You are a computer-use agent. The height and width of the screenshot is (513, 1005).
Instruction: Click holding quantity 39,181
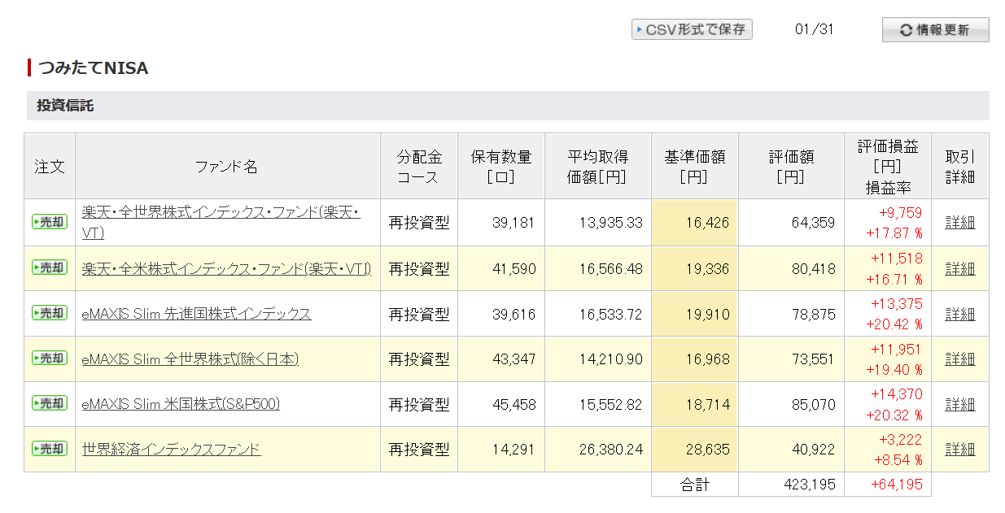[513, 223]
